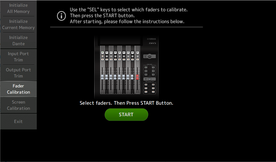Image resolution: width=276 pixels, height=162 pixels.
Task: Click the channel 1 fader knob in the image
Action: (x=102, y=77)
